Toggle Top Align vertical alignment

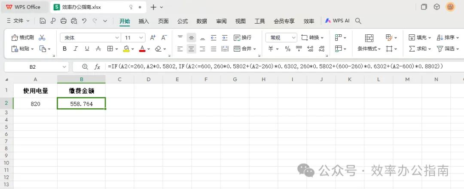tap(180, 37)
